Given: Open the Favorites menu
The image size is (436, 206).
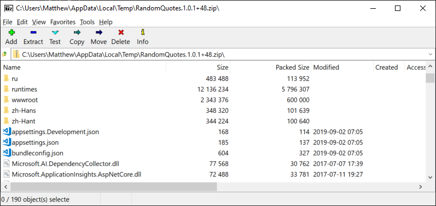Looking at the screenshot, I should click(x=63, y=22).
